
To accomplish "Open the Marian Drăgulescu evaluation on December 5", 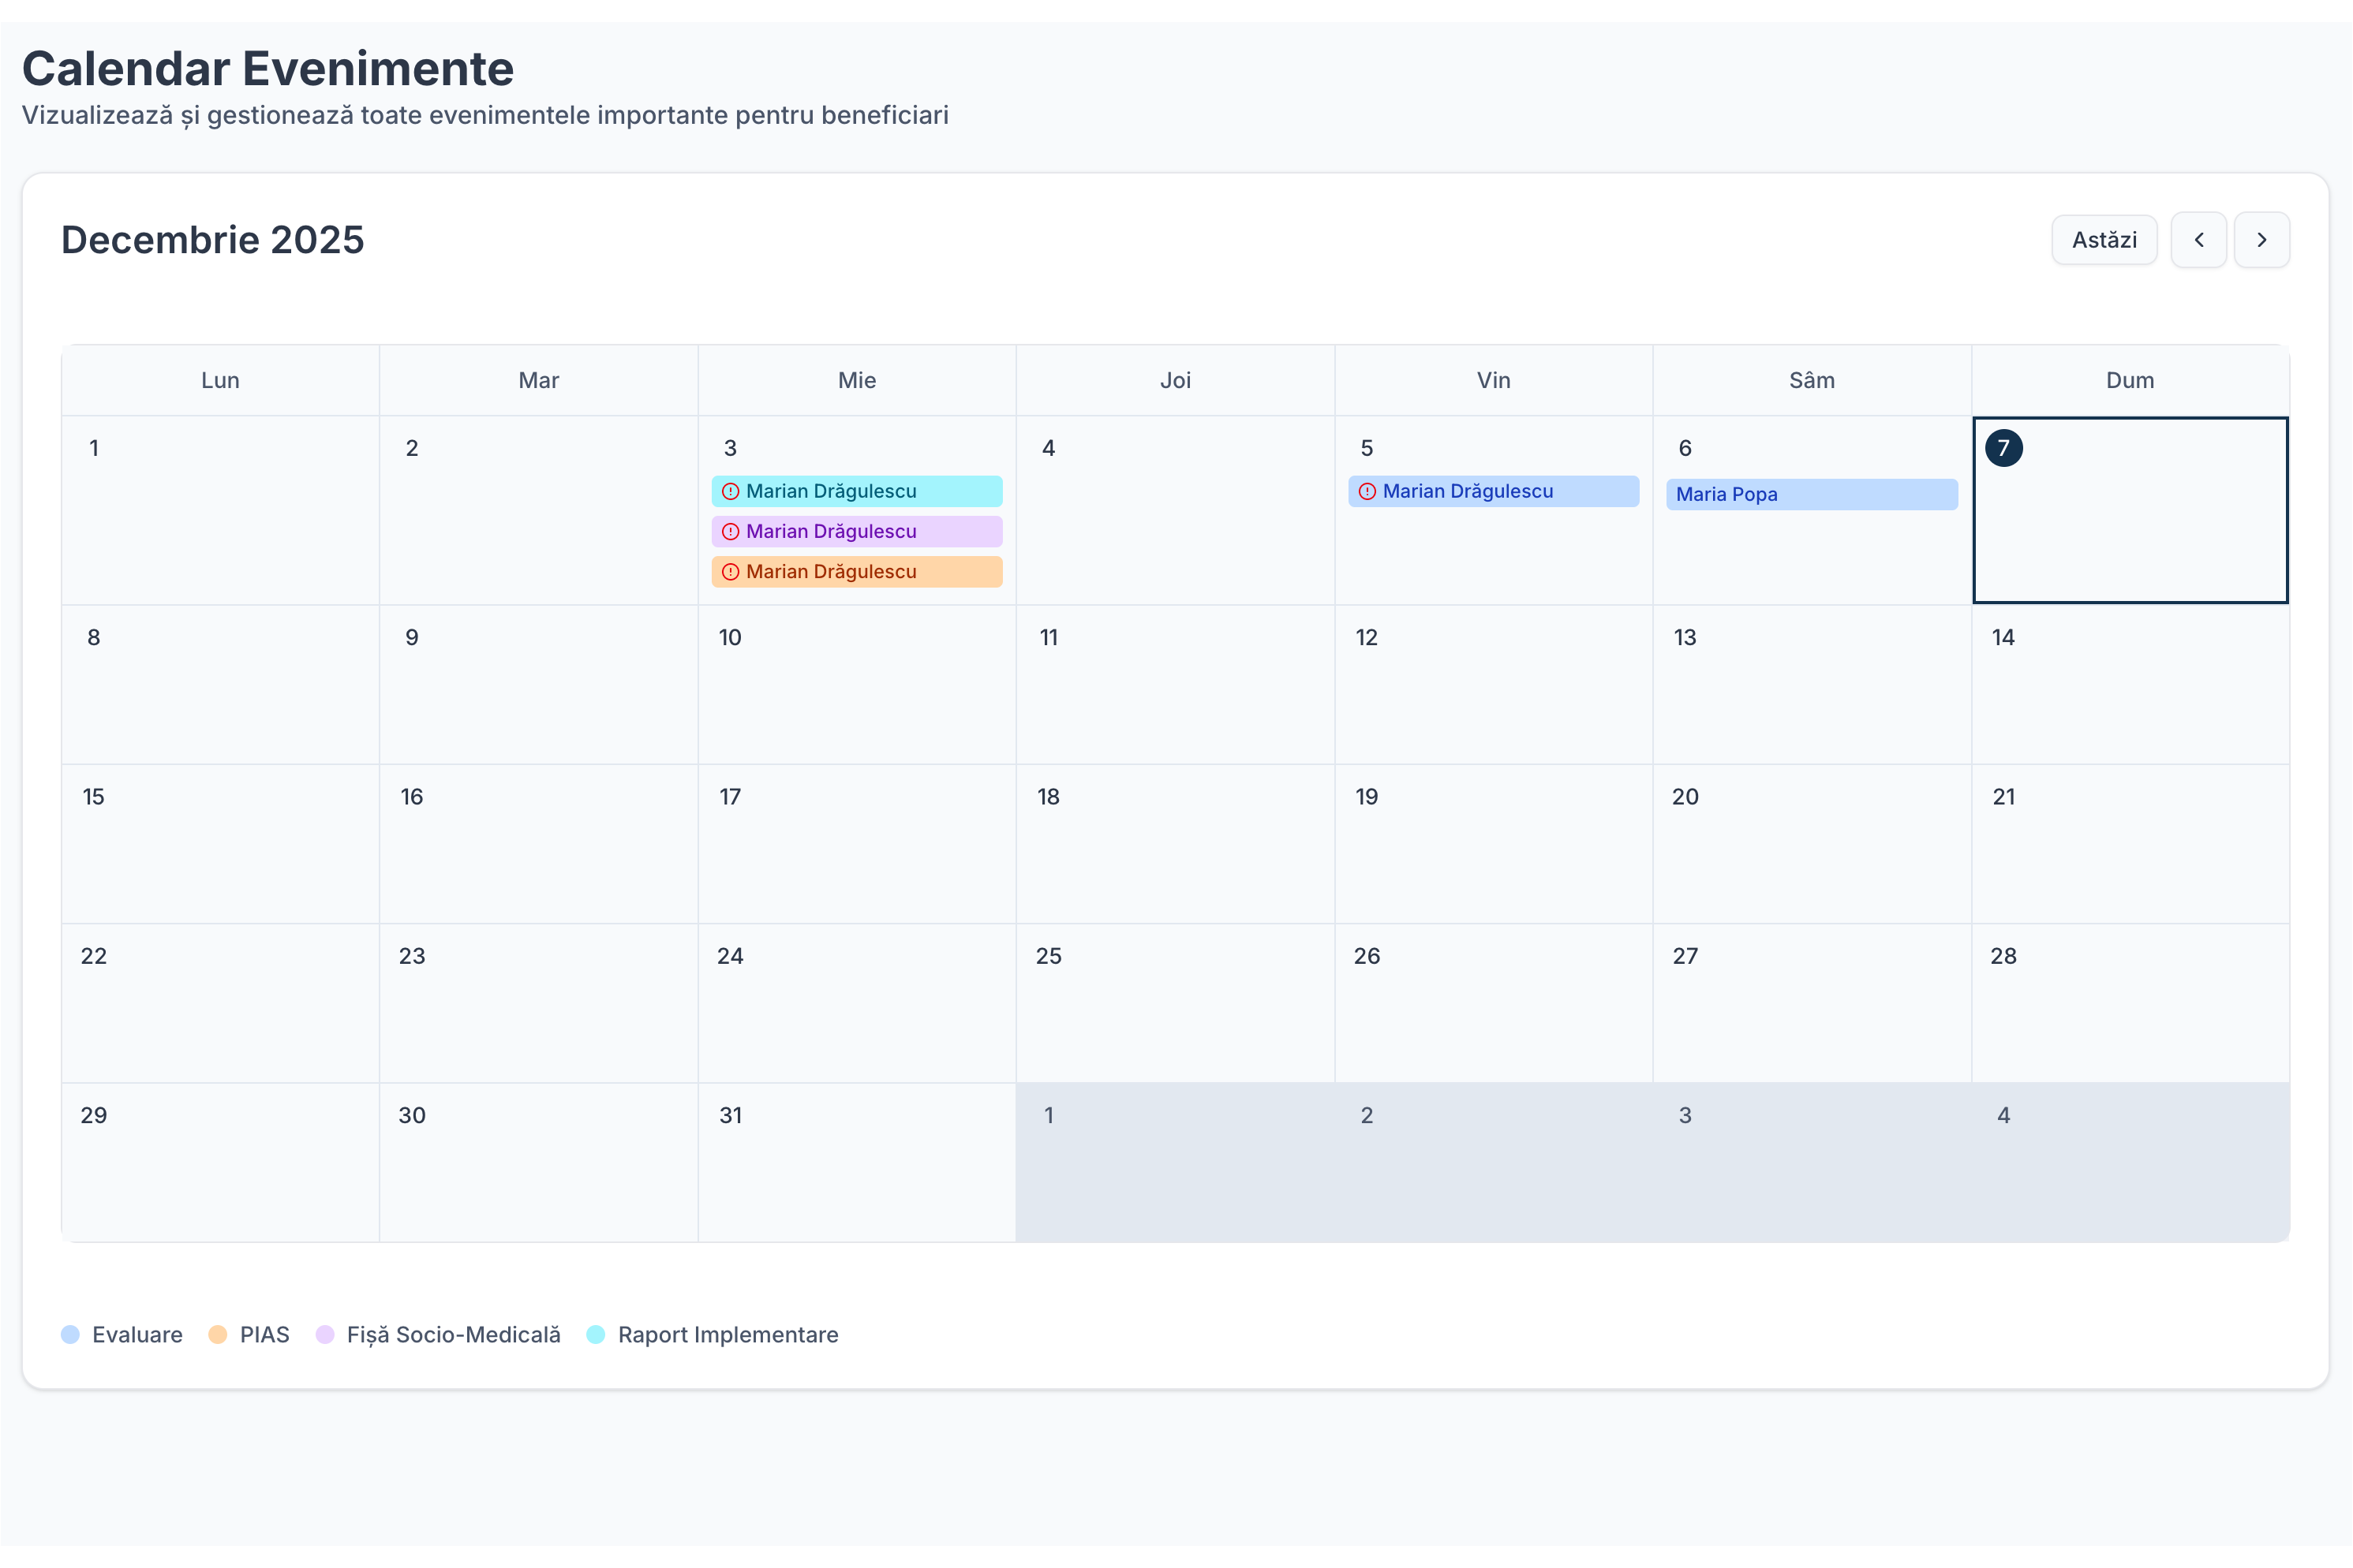I will point(1493,491).
